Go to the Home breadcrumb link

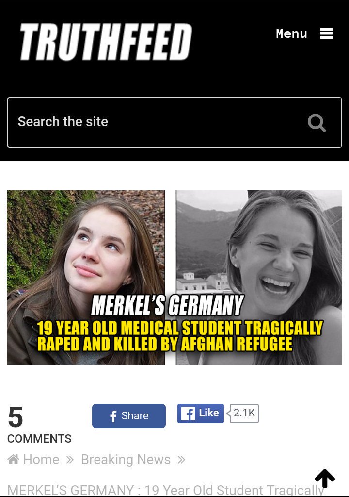click(41, 459)
